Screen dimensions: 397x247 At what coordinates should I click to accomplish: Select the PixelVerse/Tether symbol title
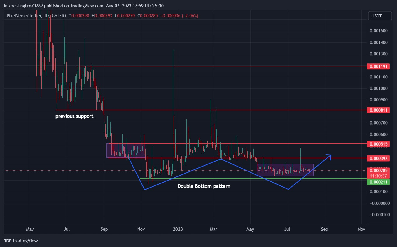coord(24,16)
